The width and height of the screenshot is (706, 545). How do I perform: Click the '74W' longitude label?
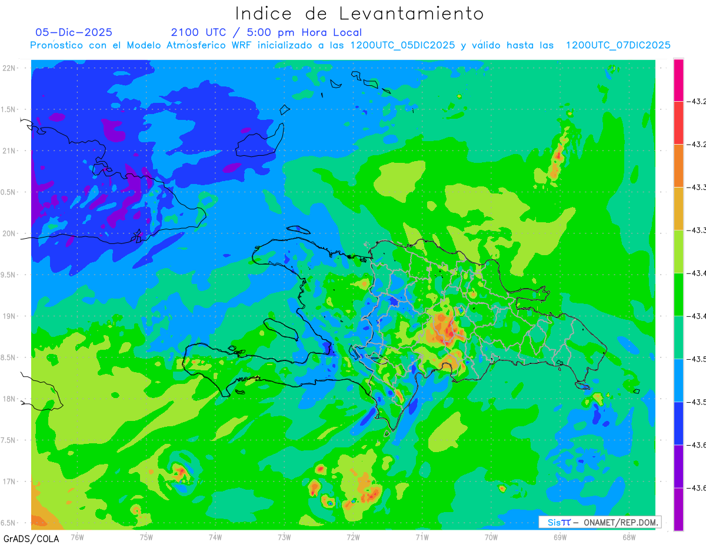[215, 537]
